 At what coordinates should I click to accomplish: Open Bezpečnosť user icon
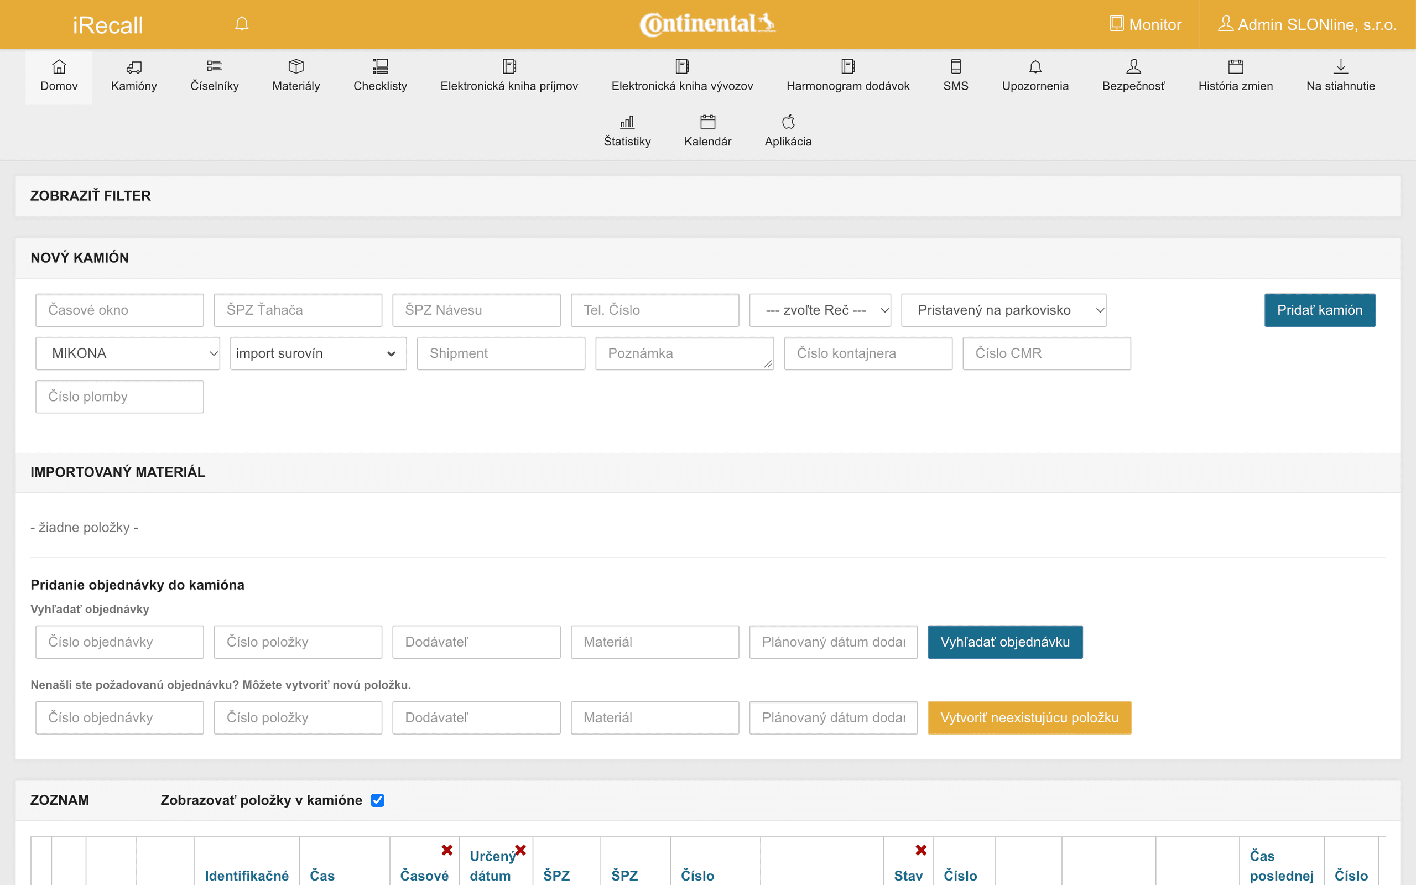[x=1133, y=66]
